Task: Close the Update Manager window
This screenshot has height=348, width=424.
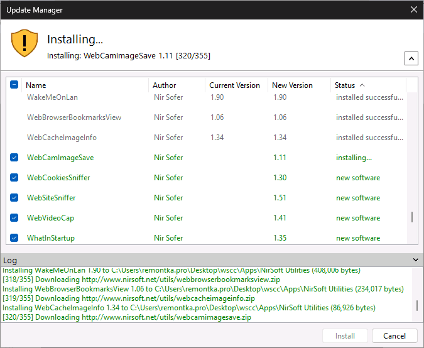Action: click(414, 9)
